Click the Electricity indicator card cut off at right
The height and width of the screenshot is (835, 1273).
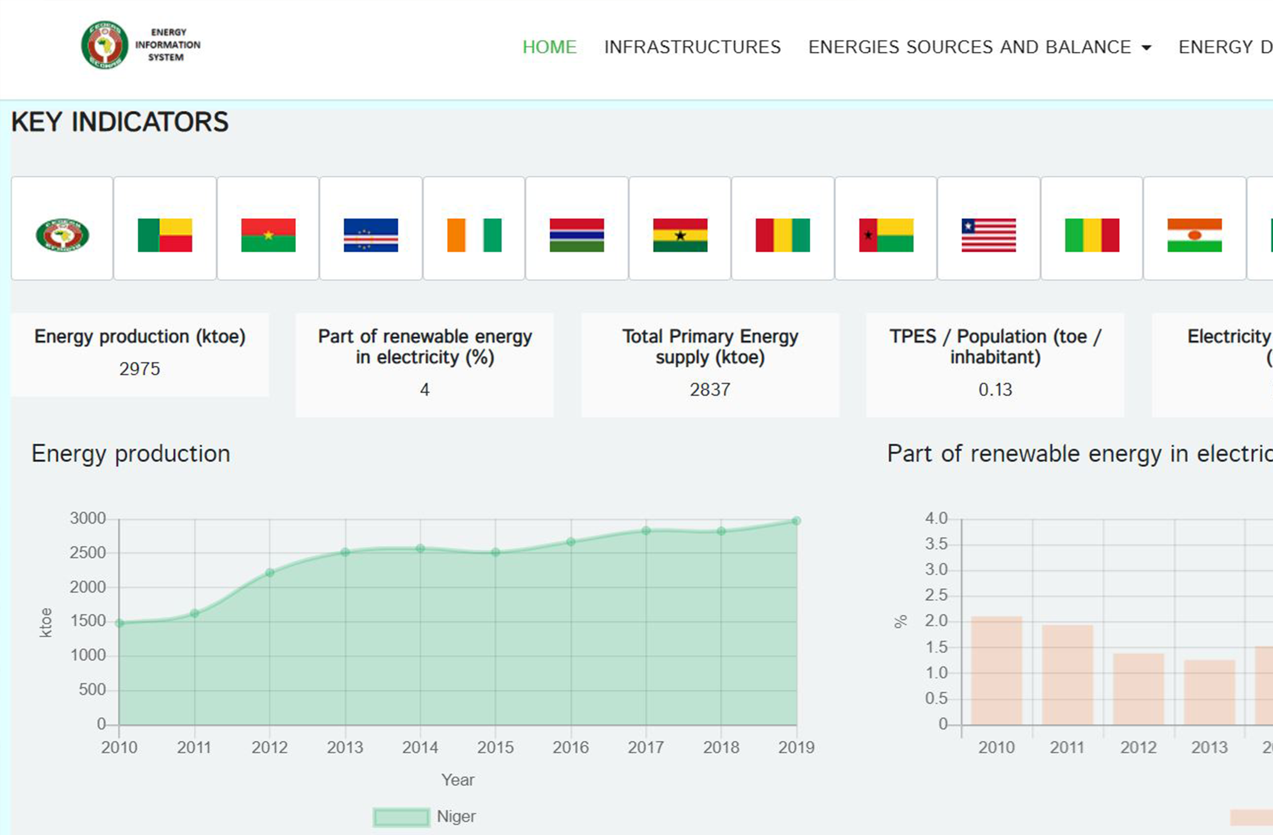click(1212, 365)
